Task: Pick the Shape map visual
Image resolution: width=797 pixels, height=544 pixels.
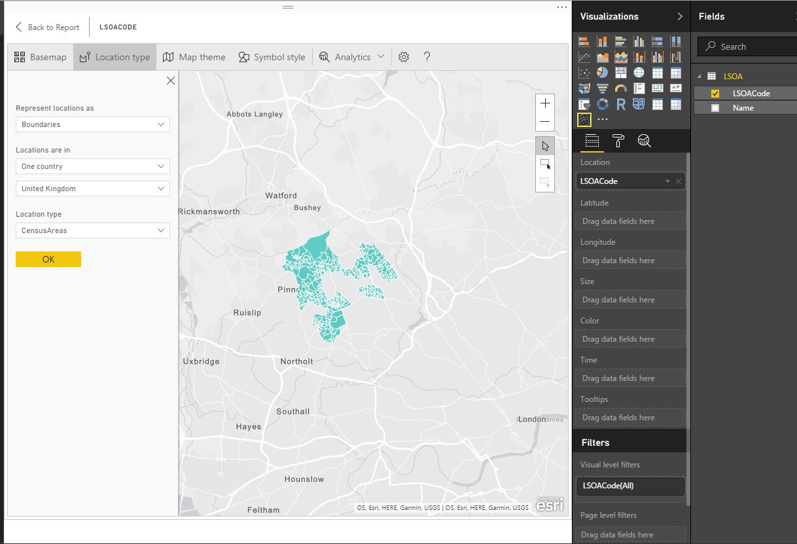Action: 639,104
